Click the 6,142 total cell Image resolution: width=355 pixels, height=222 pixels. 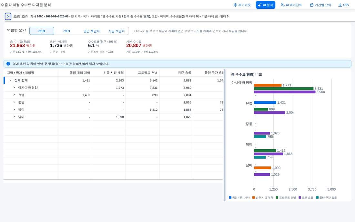pos(143,80)
